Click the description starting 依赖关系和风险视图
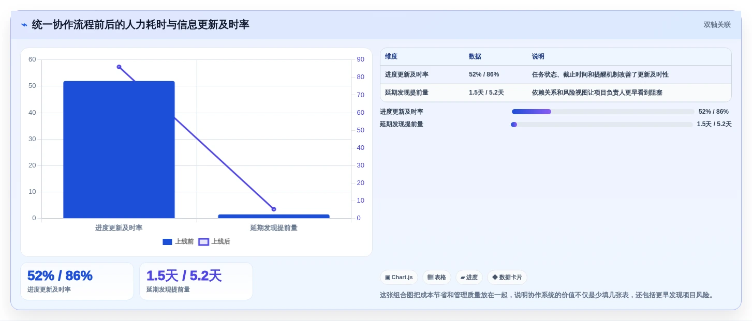 click(597, 93)
